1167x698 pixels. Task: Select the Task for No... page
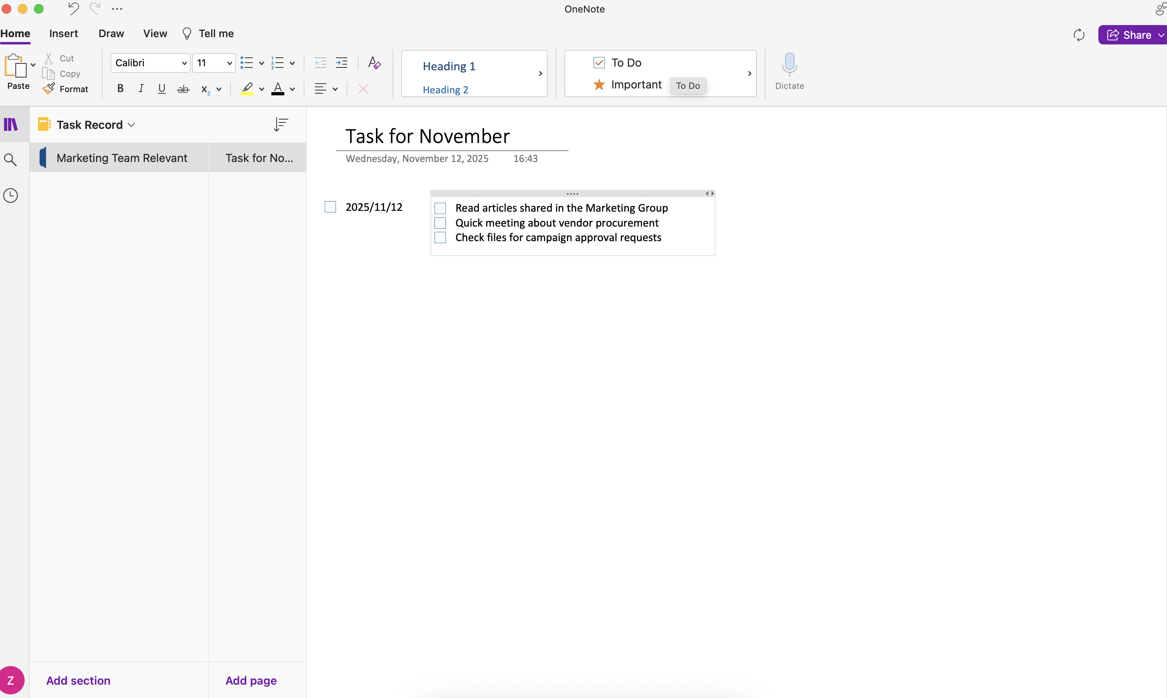(x=258, y=158)
